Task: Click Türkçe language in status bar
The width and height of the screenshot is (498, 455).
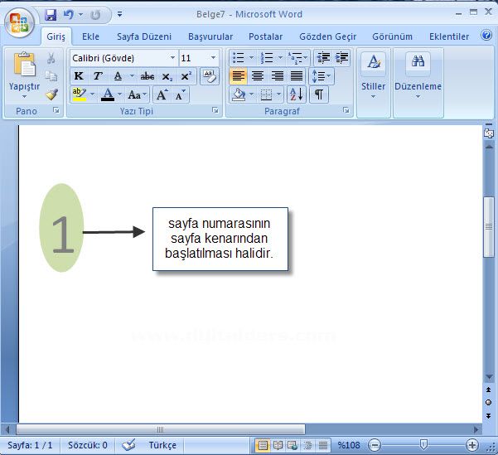Action: (162, 445)
